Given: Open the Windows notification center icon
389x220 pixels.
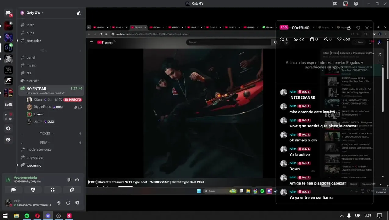Looking at the screenshot, I should (379, 216).
